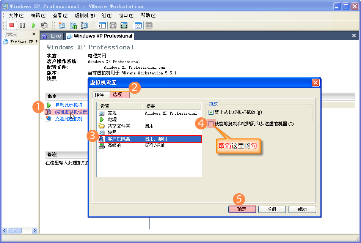Click the sidebar horizontal scrollbar right arrow

[35, 230]
